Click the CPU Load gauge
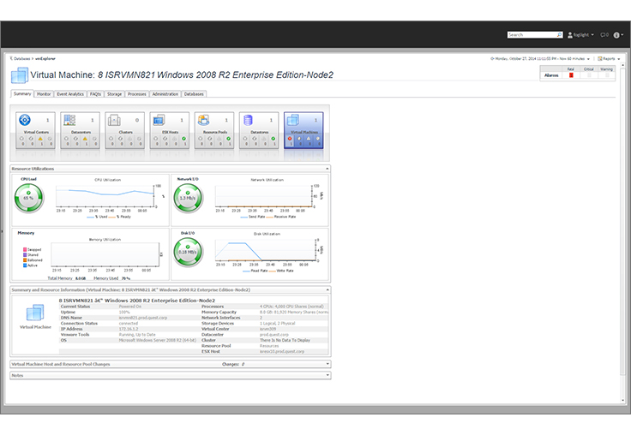This screenshot has width=631, height=435. (x=29, y=198)
